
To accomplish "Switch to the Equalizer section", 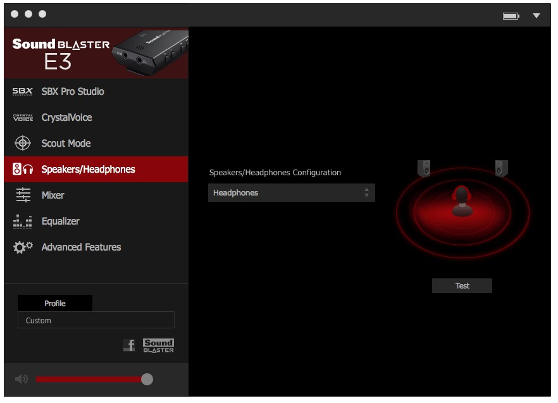I will click(60, 221).
